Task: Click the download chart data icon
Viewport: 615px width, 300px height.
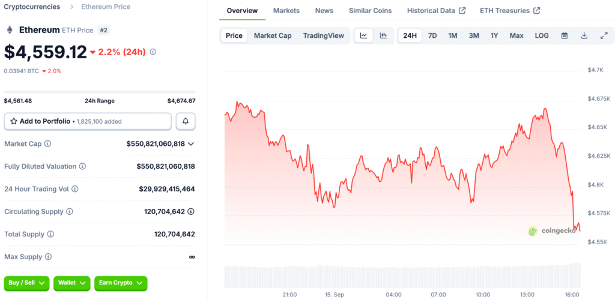Action: tap(584, 35)
